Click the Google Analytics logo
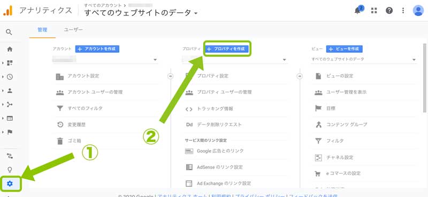This screenshot has height=197, width=428. point(8,11)
